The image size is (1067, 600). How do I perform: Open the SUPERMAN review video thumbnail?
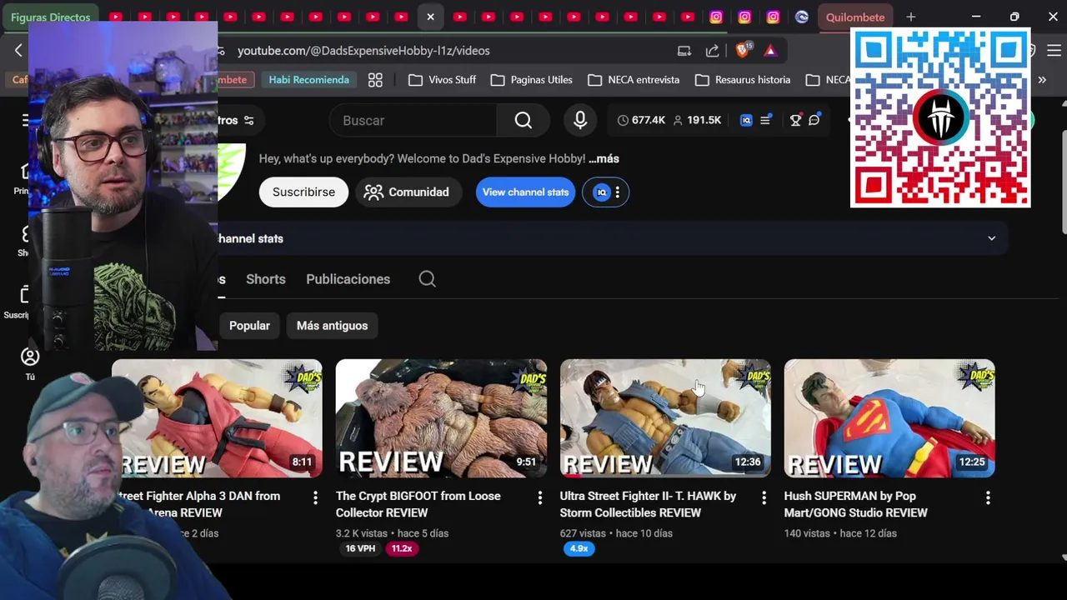889,418
